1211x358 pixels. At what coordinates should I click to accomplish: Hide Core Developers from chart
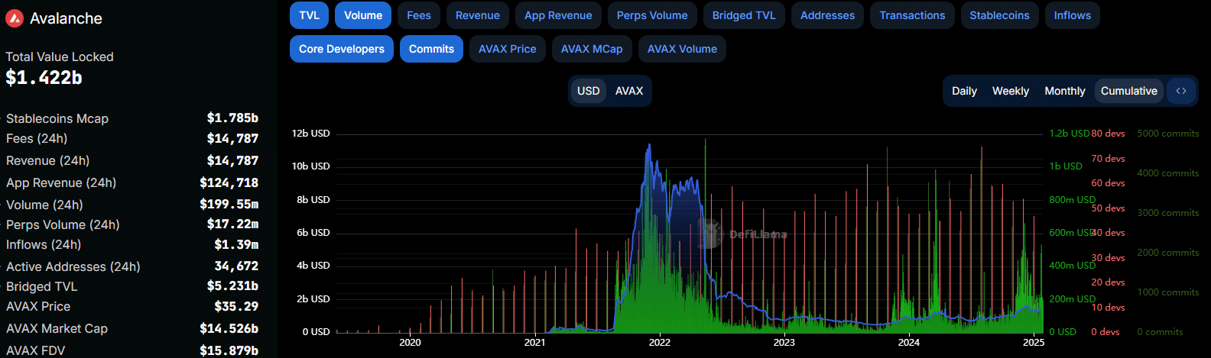pos(342,49)
